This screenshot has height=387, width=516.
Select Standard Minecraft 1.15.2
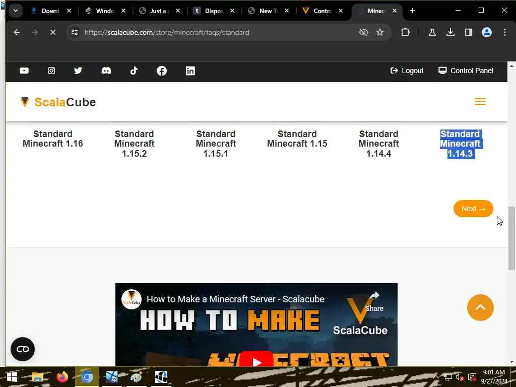coord(134,144)
